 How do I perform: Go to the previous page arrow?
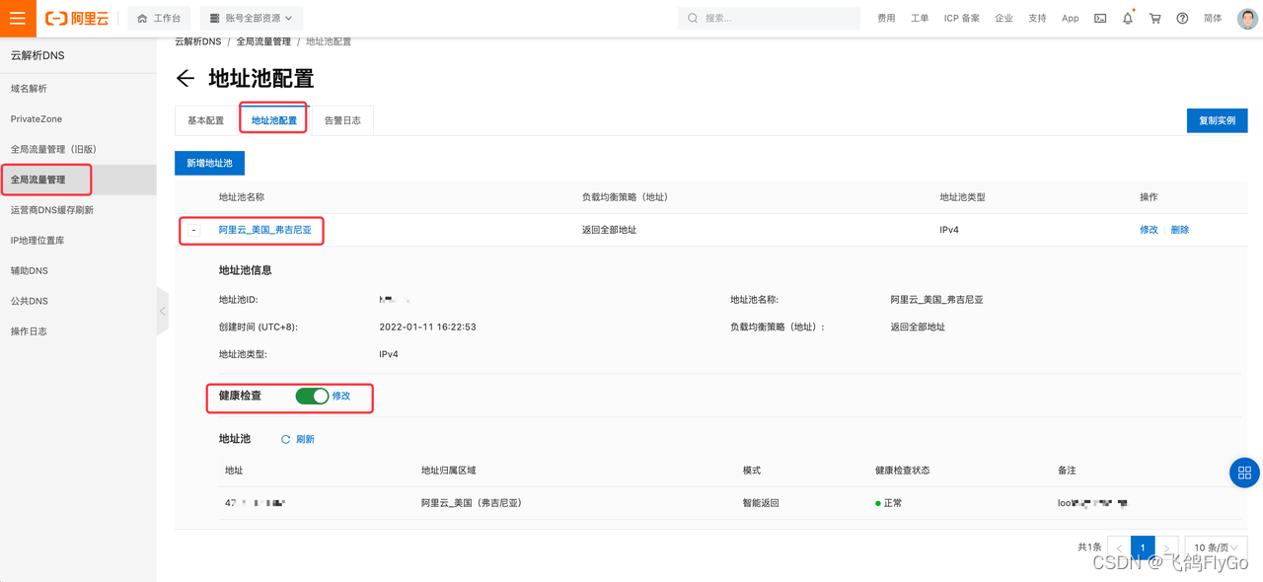[x=1119, y=547]
